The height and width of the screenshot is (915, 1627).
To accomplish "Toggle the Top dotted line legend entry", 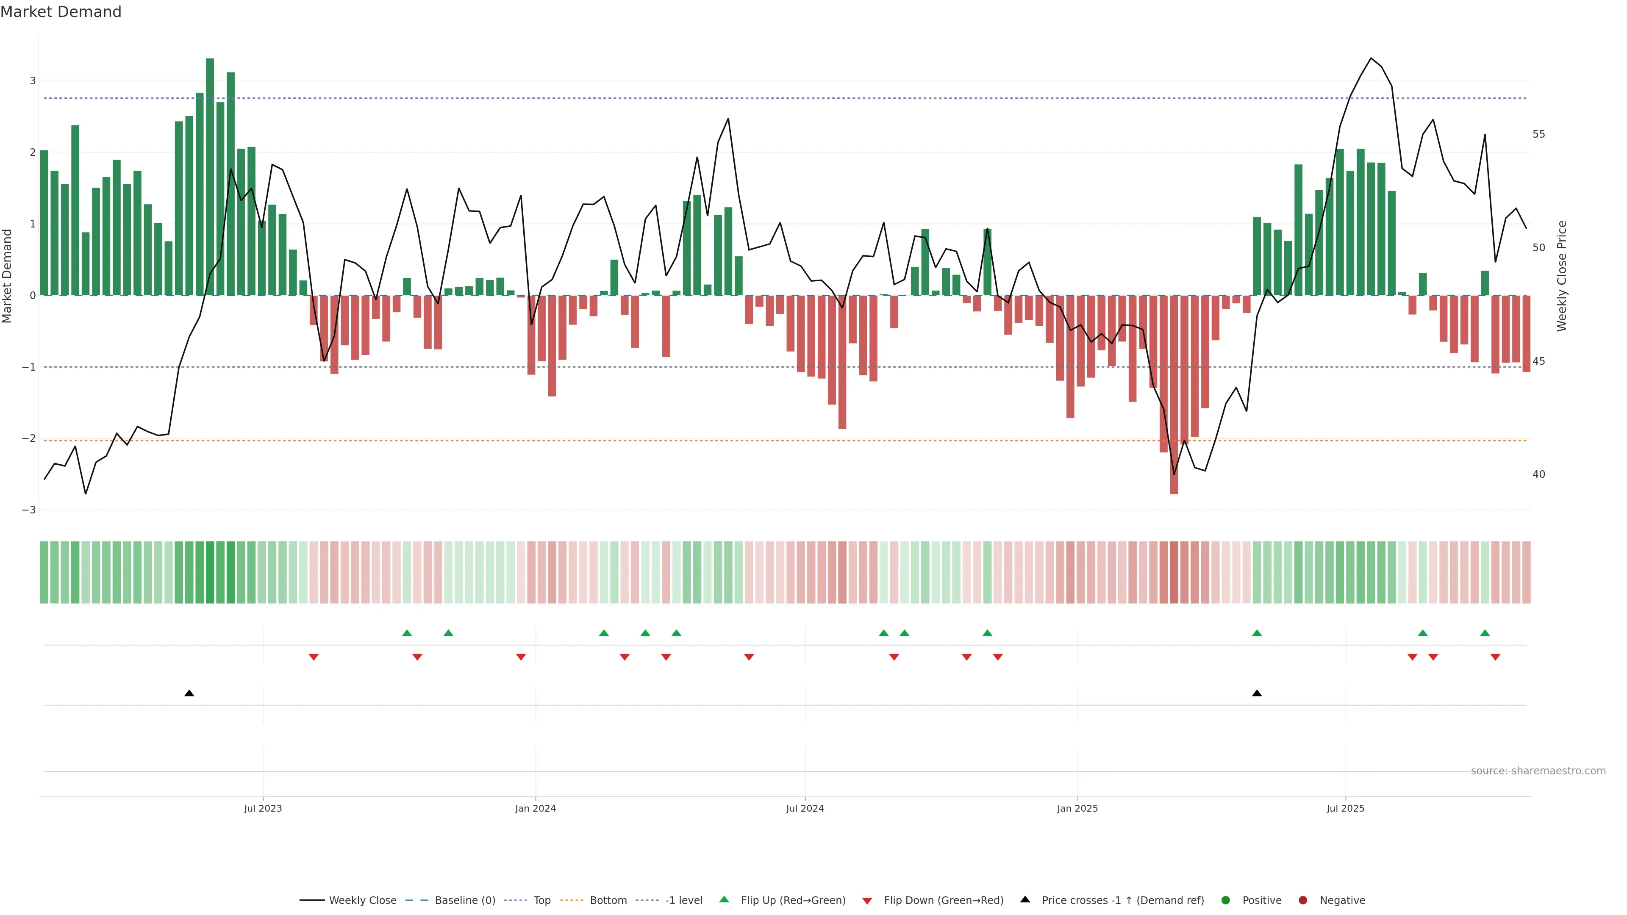I will (x=541, y=900).
